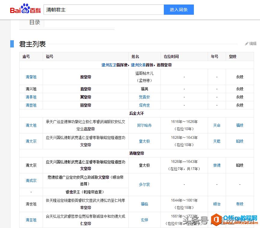Open the 福陵 mausoleum link
The width and height of the screenshot is (260, 228).
pyautogui.click(x=240, y=126)
